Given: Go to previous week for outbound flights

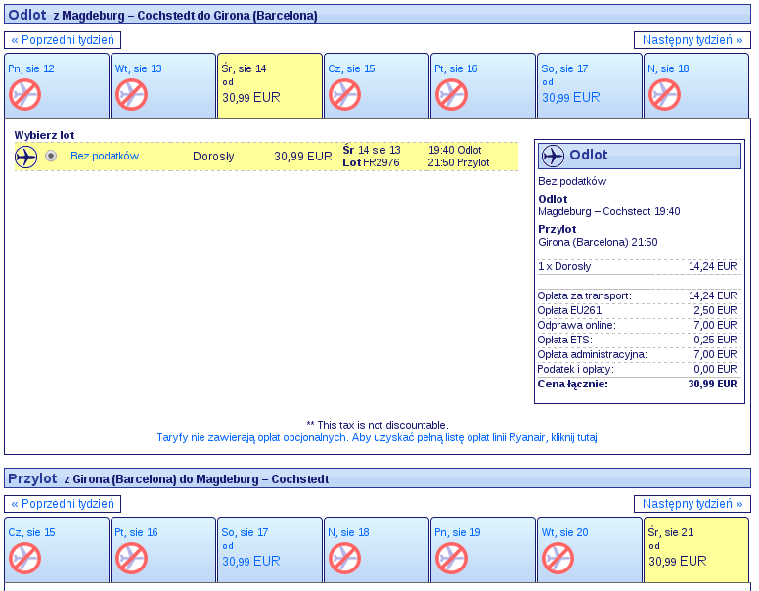Looking at the screenshot, I should [63, 40].
